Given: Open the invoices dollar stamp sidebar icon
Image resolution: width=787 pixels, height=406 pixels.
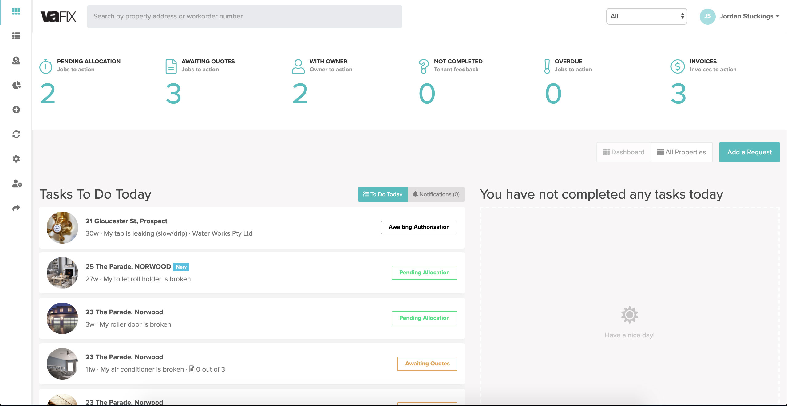Looking at the screenshot, I should click(x=16, y=61).
